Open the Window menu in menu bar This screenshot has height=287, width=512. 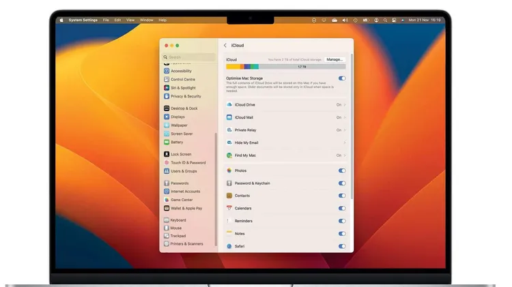pyautogui.click(x=146, y=20)
